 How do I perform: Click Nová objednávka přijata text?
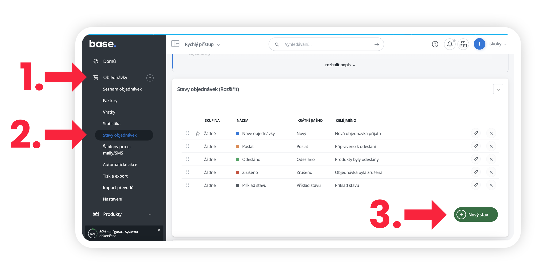coord(358,133)
